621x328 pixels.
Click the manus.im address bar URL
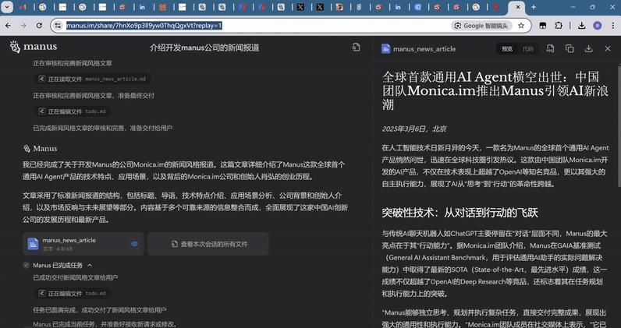pyautogui.click(x=144, y=26)
